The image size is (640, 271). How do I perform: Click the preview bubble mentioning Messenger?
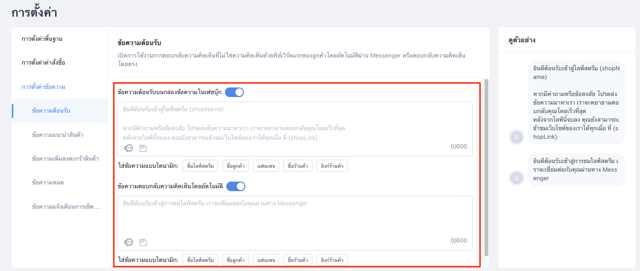pos(576,169)
